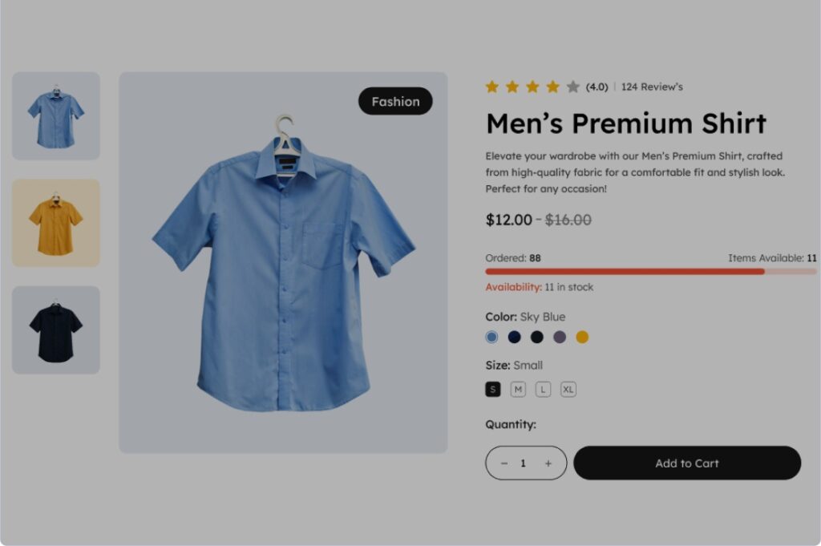Screen dimensions: 821x546
Task: View the blue shirt thumbnail
Action: [56, 115]
